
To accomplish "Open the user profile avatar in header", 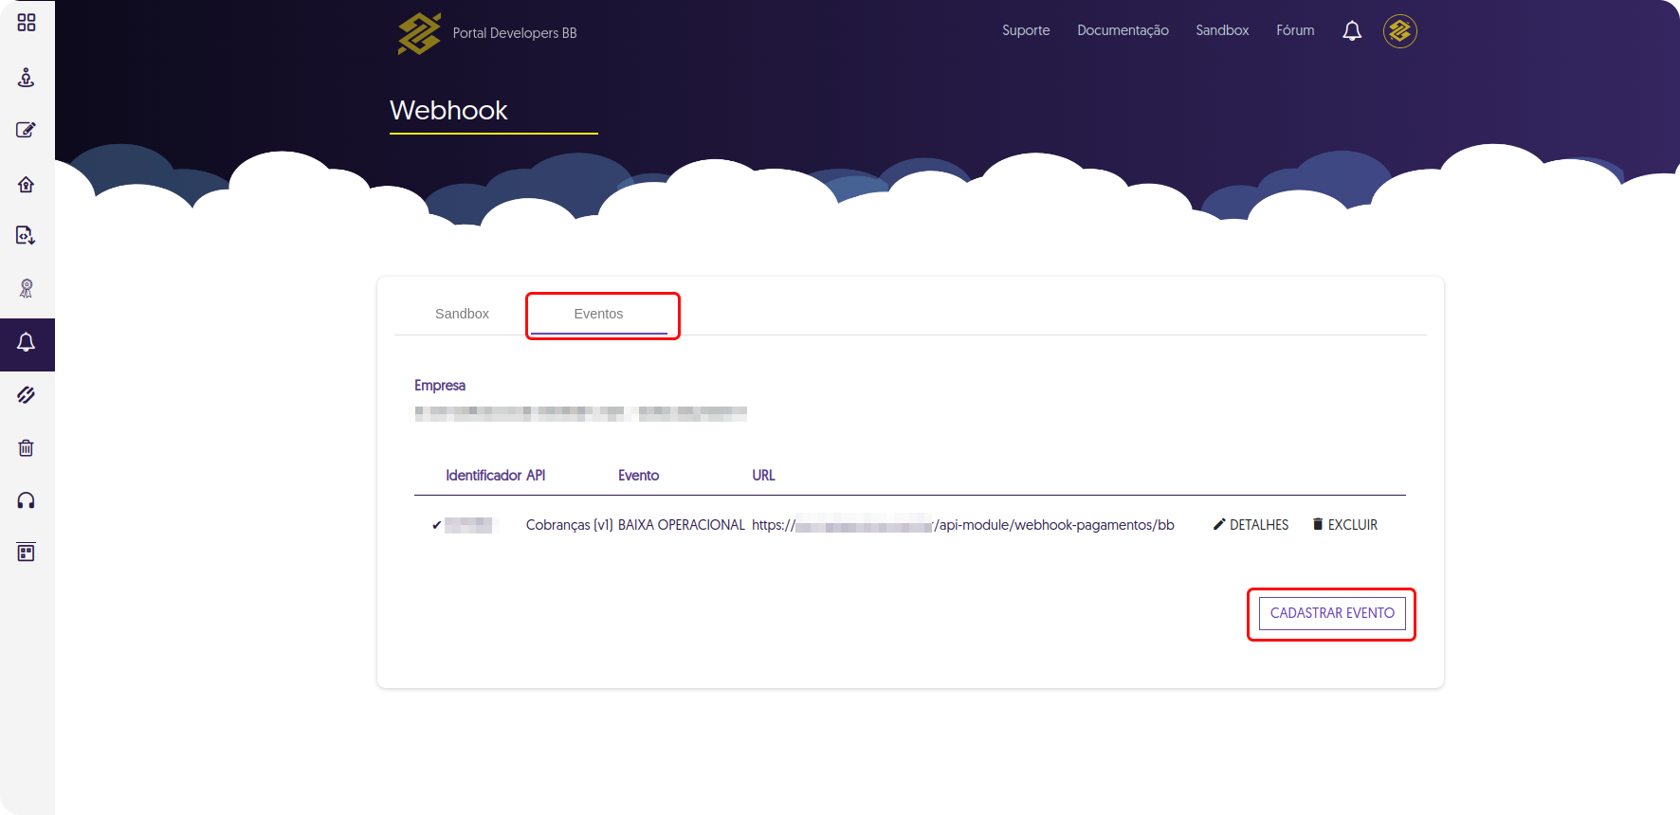I will click(1399, 31).
